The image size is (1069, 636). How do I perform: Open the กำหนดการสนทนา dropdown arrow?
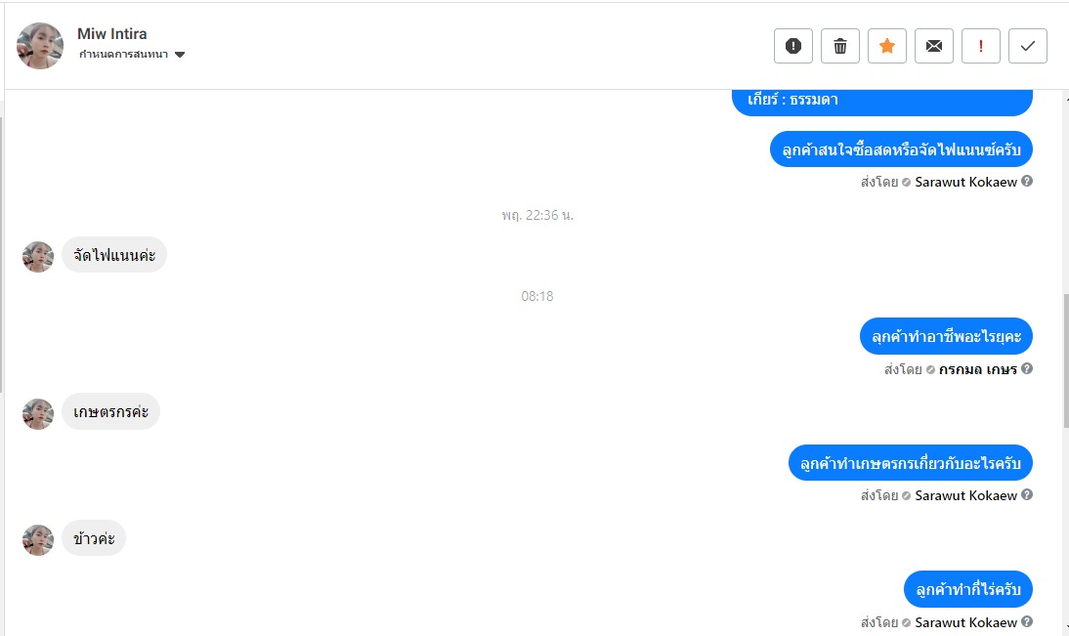[179, 55]
